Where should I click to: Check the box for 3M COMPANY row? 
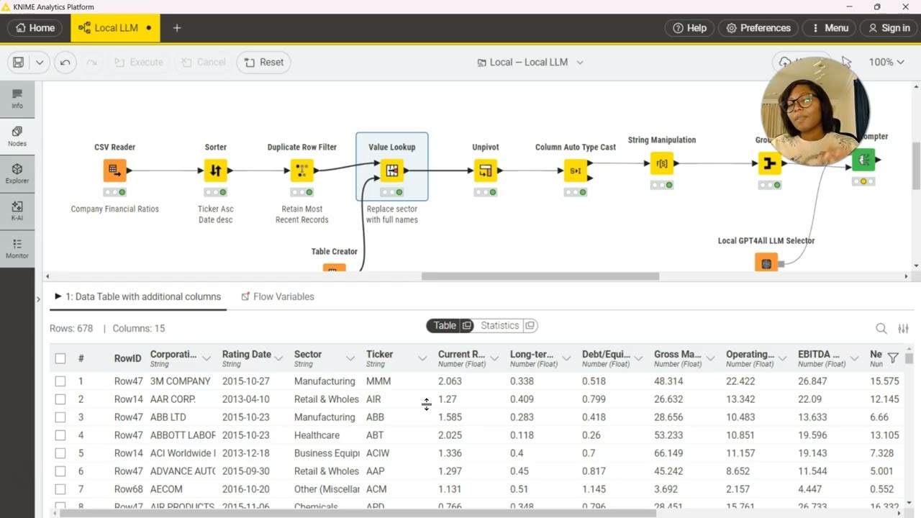(60, 381)
